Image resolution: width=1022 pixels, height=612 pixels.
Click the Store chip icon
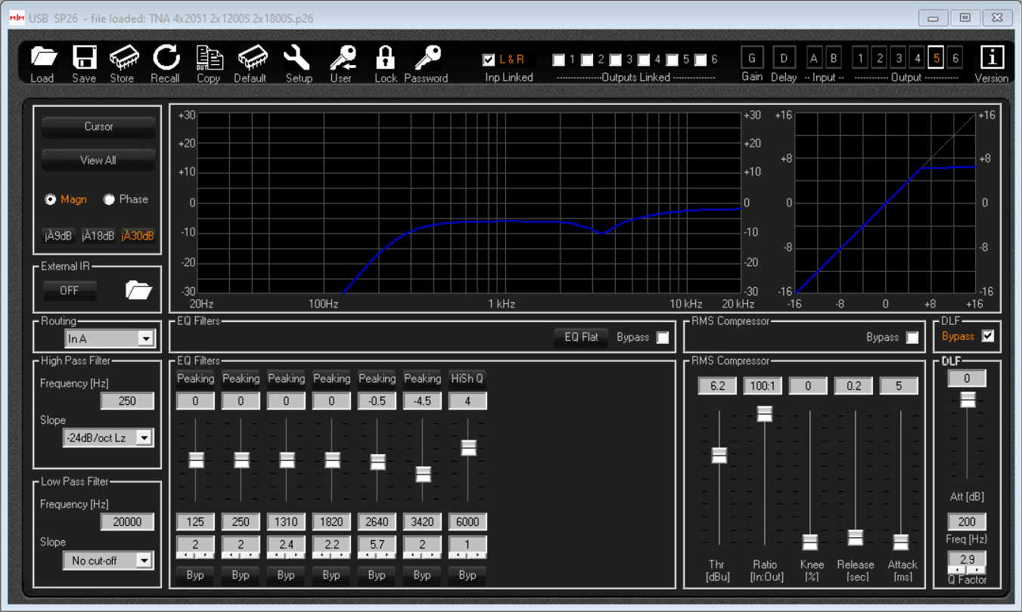click(123, 58)
